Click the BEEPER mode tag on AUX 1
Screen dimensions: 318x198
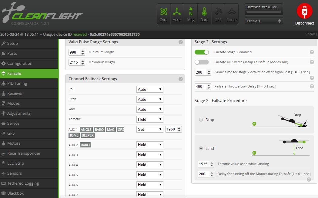pyautogui.click(x=88, y=135)
